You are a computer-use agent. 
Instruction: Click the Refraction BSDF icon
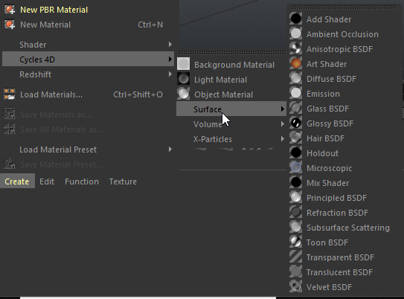296,212
